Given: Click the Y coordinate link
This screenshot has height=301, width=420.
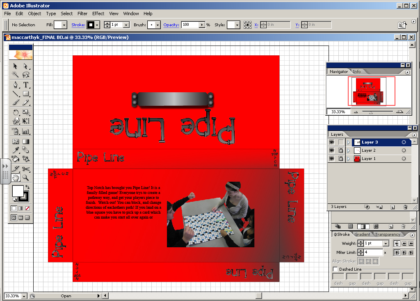Looking at the screenshot, I should tap(297, 25).
